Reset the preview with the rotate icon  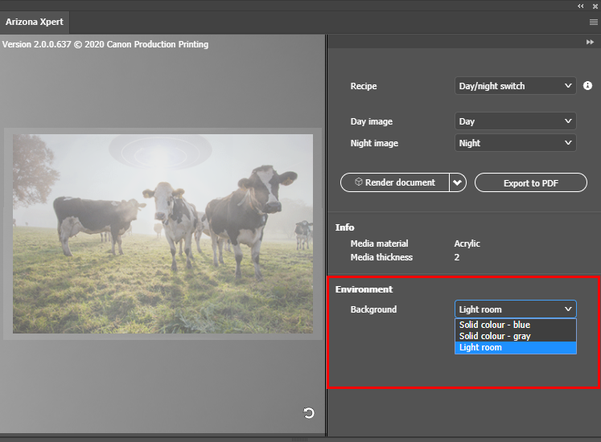(309, 413)
